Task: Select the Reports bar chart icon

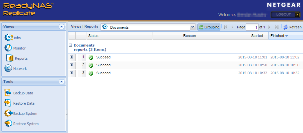Action: (10, 58)
